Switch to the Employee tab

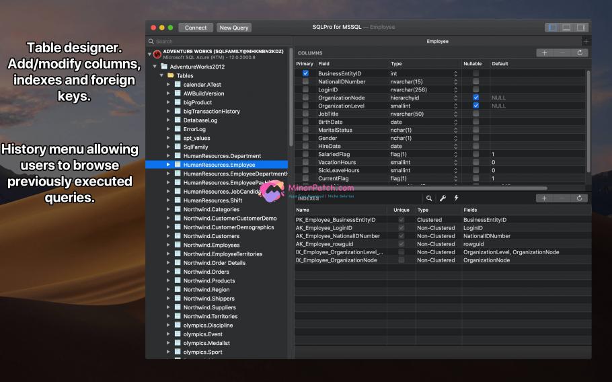437,41
